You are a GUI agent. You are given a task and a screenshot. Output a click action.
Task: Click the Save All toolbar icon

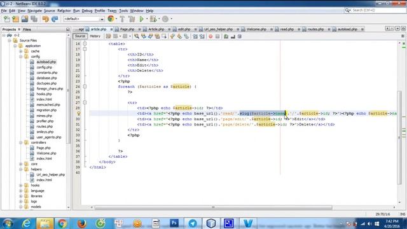tap(34, 19)
